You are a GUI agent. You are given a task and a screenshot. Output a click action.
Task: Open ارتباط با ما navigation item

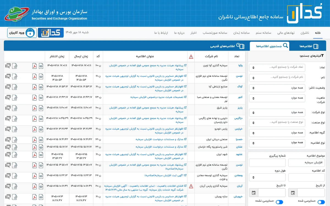coord(161,33)
